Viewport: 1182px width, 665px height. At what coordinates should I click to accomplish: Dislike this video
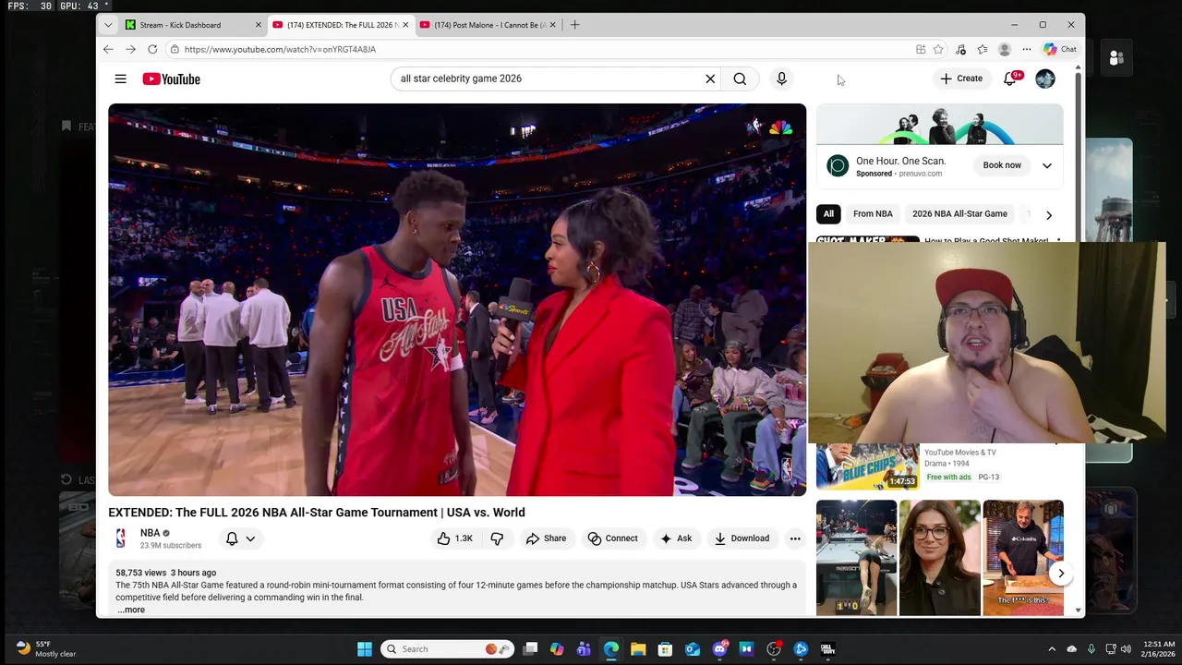(497, 538)
